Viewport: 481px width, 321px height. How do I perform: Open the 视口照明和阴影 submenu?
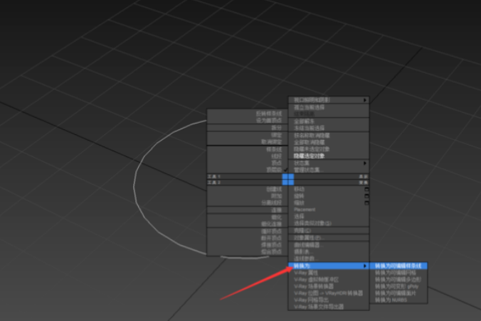click(x=329, y=100)
